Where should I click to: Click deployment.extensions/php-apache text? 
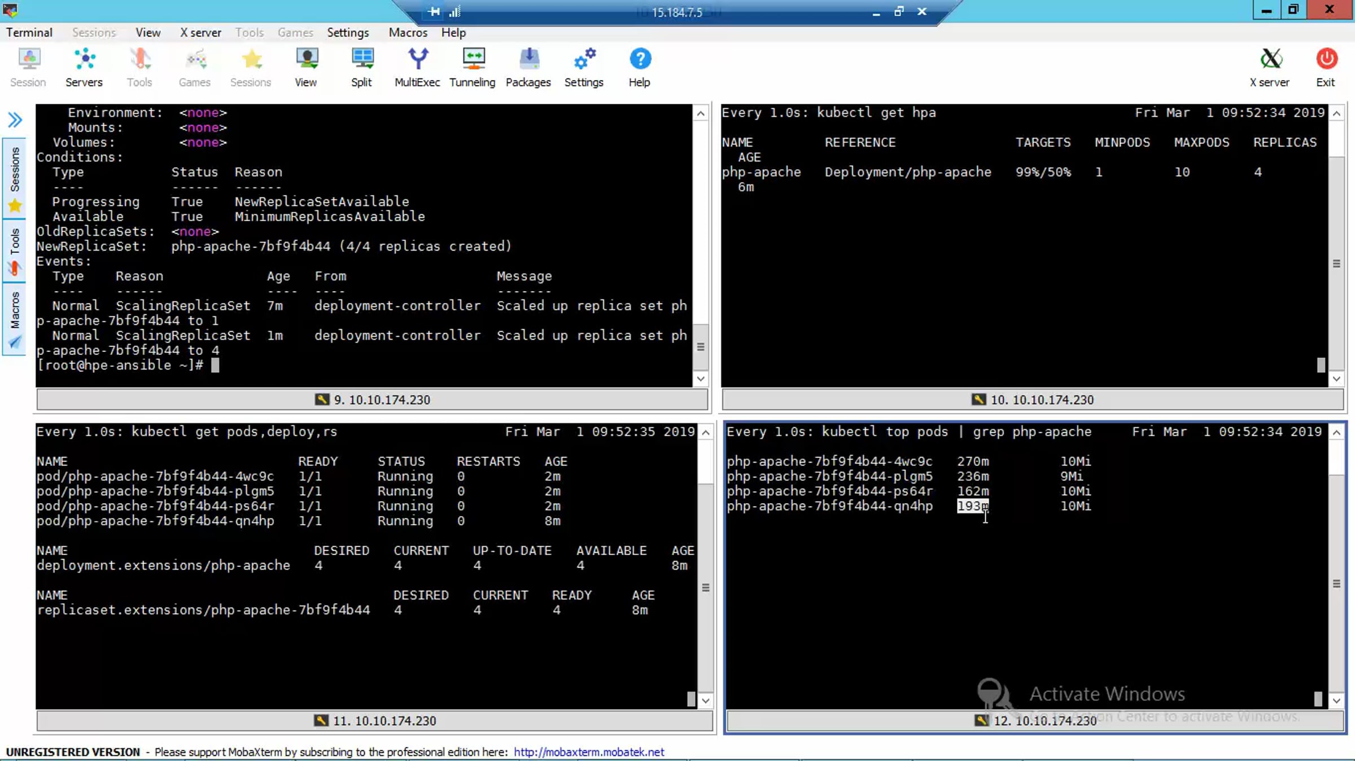click(163, 565)
